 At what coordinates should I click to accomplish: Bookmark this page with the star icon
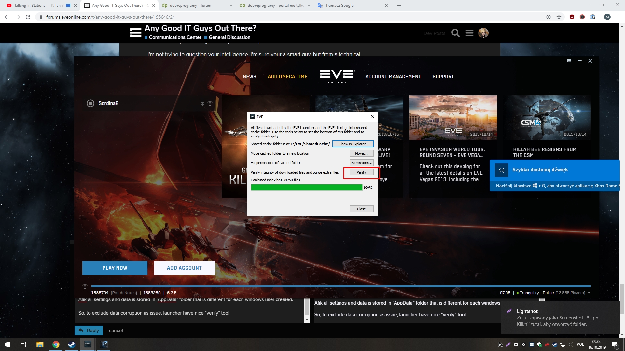point(559,17)
